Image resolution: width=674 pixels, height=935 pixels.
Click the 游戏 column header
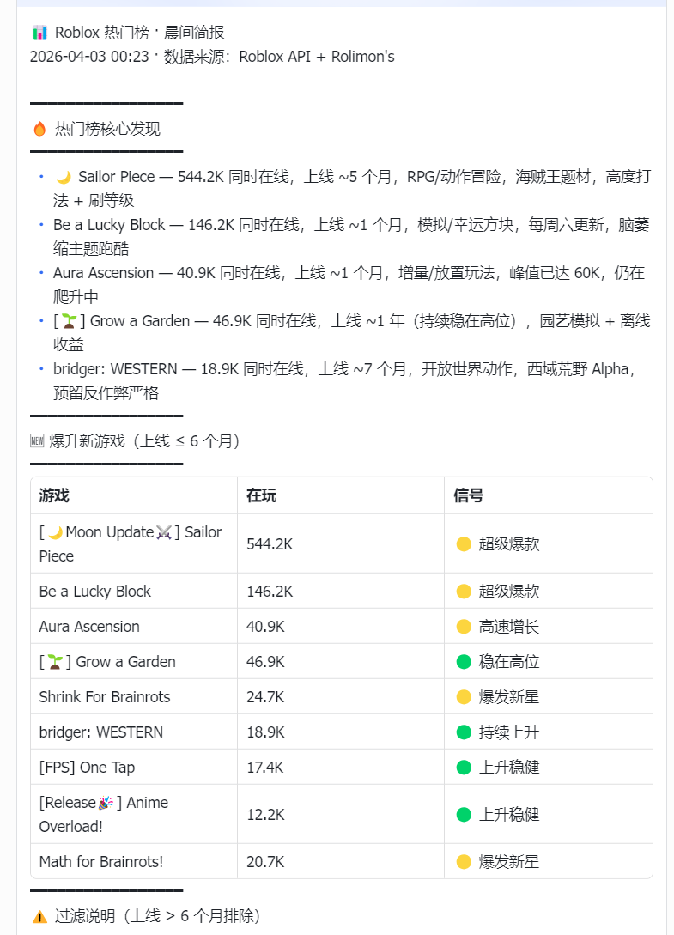click(54, 495)
